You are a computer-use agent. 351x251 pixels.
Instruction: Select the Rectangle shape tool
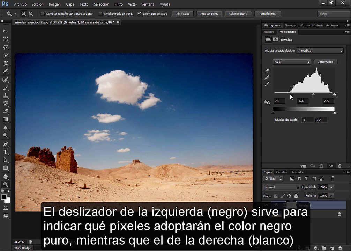coord(6,168)
